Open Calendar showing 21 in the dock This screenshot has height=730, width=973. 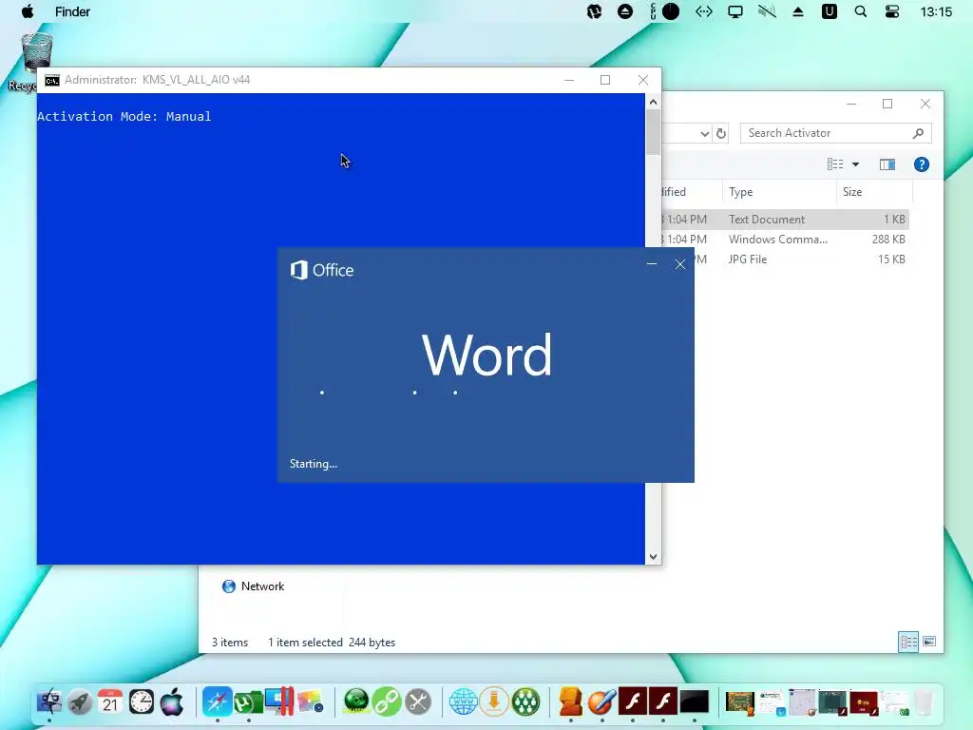pyautogui.click(x=110, y=702)
